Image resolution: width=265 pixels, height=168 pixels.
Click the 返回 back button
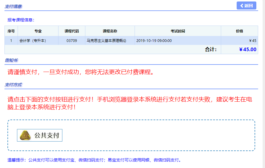tap(246, 6)
